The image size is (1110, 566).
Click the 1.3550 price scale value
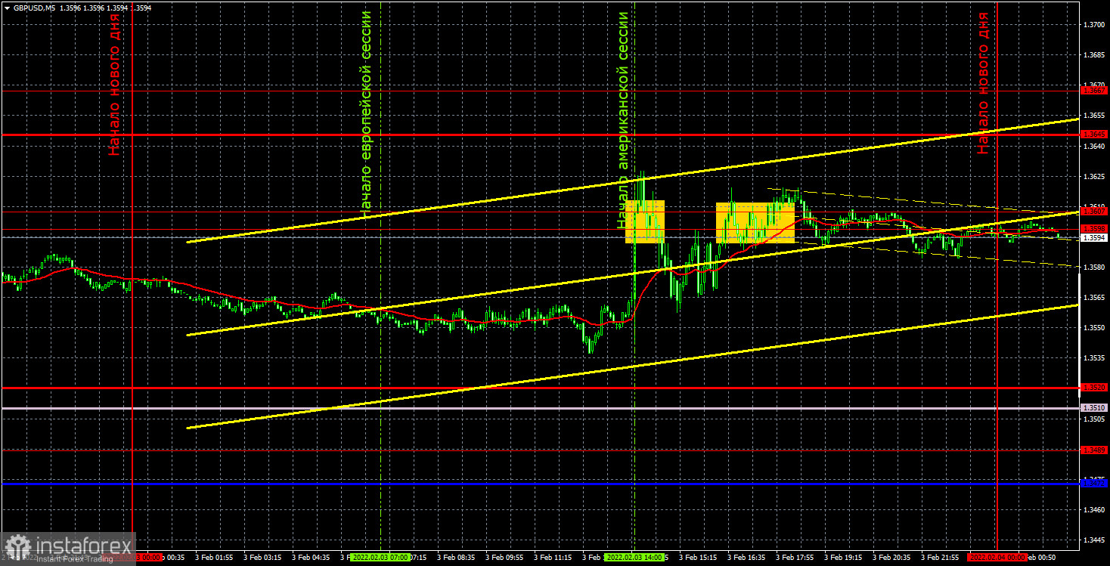click(1094, 327)
